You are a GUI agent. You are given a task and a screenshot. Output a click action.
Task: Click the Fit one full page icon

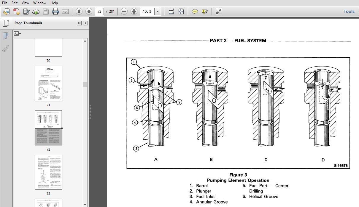181,12
